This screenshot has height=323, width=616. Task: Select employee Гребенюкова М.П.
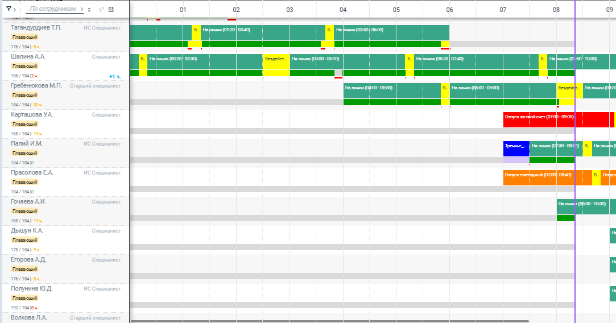36,86
